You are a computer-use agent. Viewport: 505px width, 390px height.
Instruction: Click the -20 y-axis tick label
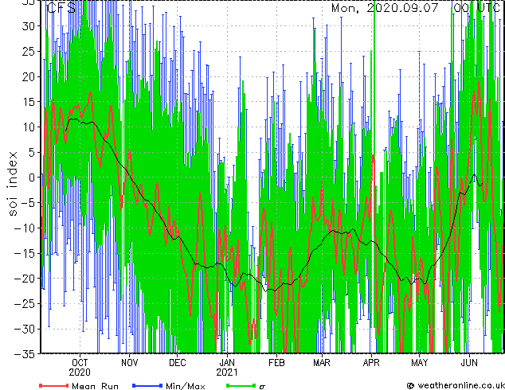coord(24,279)
